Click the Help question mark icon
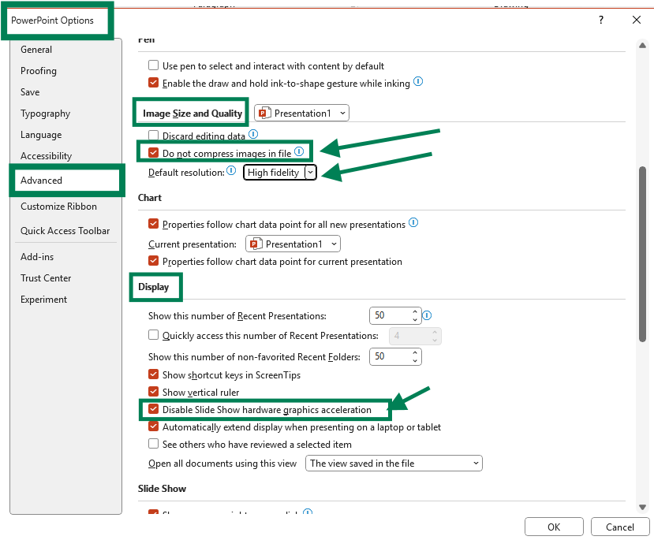Viewport: 654px width, 540px height. coord(601,20)
